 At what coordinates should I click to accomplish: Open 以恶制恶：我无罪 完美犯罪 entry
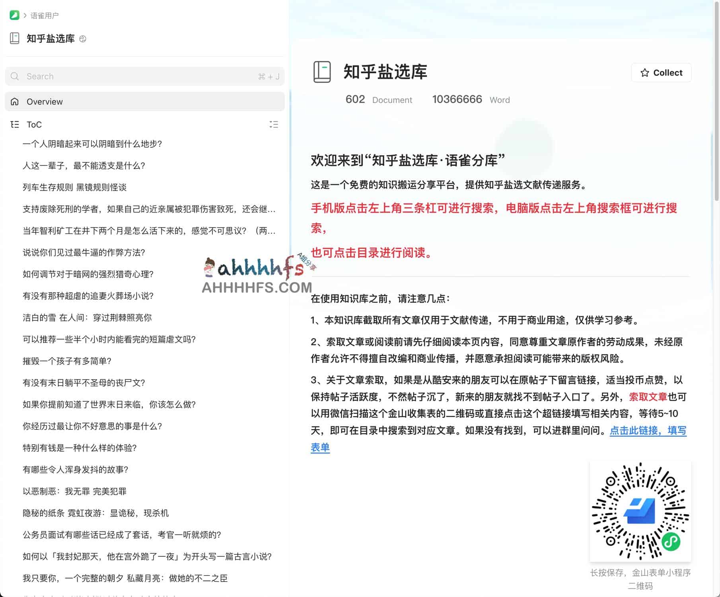point(74,492)
